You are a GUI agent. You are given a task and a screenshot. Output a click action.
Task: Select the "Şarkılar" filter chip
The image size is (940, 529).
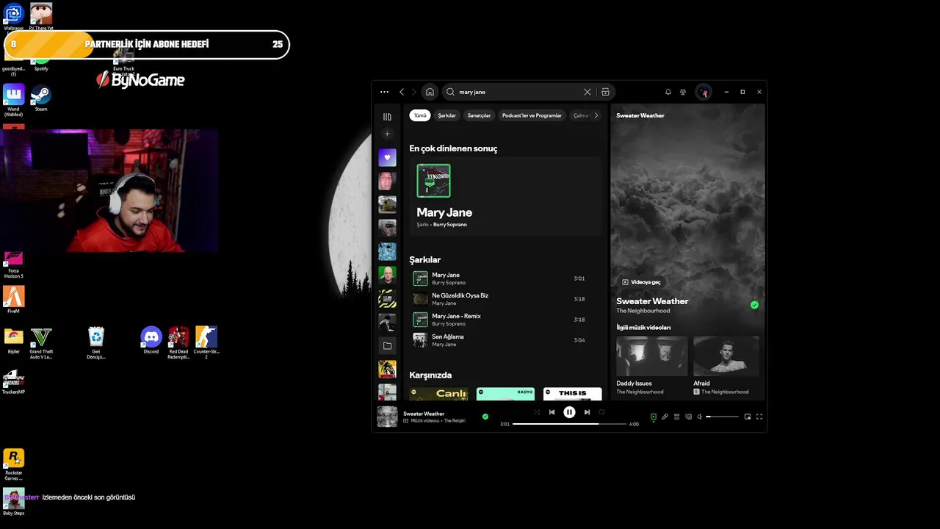click(447, 115)
